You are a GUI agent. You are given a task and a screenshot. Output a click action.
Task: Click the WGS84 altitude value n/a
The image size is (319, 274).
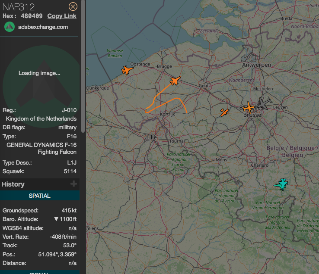tap(73, 228)
